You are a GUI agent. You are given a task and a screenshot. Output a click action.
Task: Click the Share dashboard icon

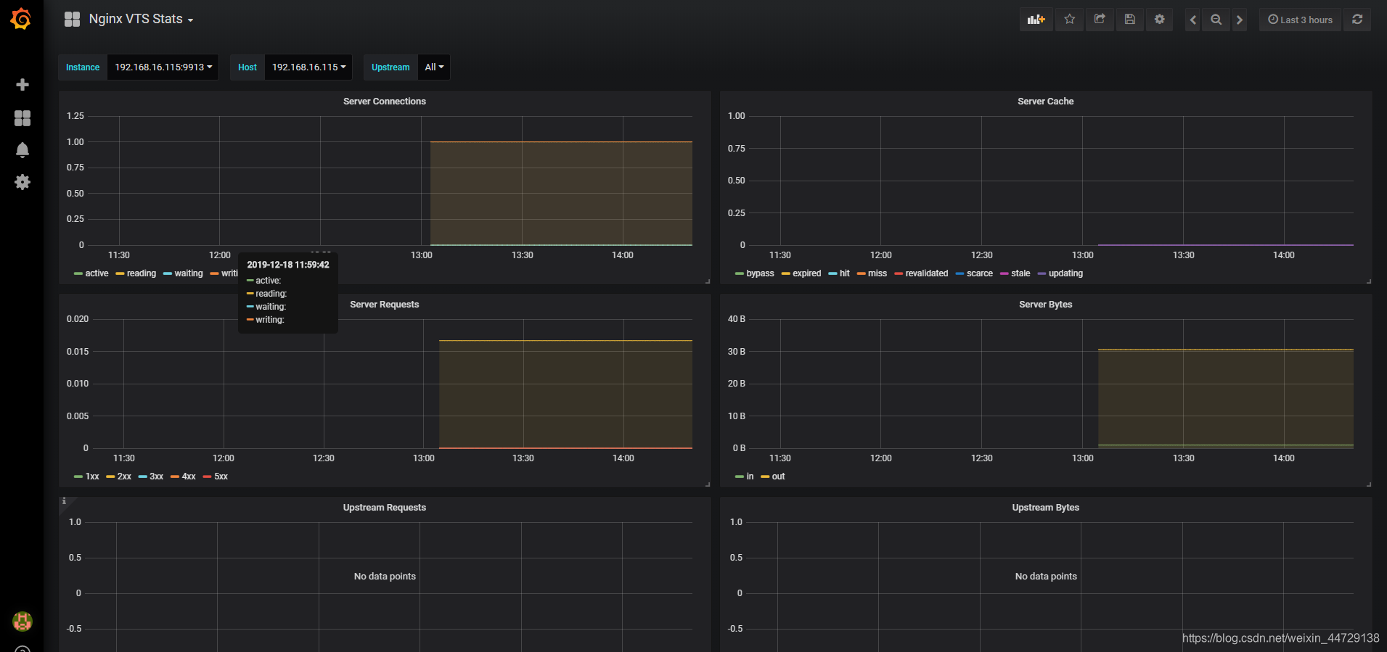[x=1100, y=20]
